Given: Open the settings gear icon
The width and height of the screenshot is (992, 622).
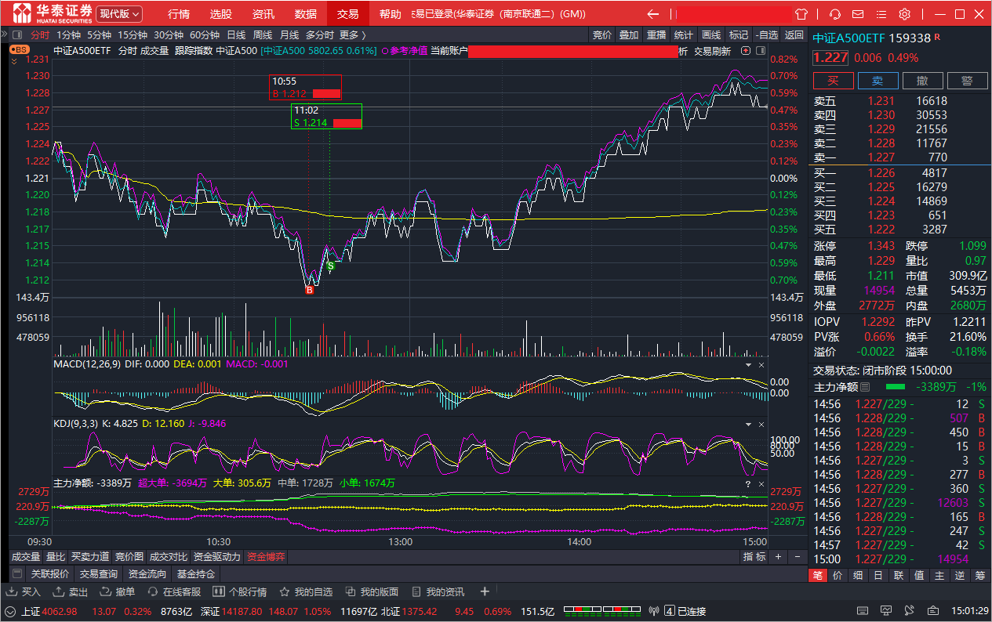Looking at the screenshot, I should [x=904, y=14].
